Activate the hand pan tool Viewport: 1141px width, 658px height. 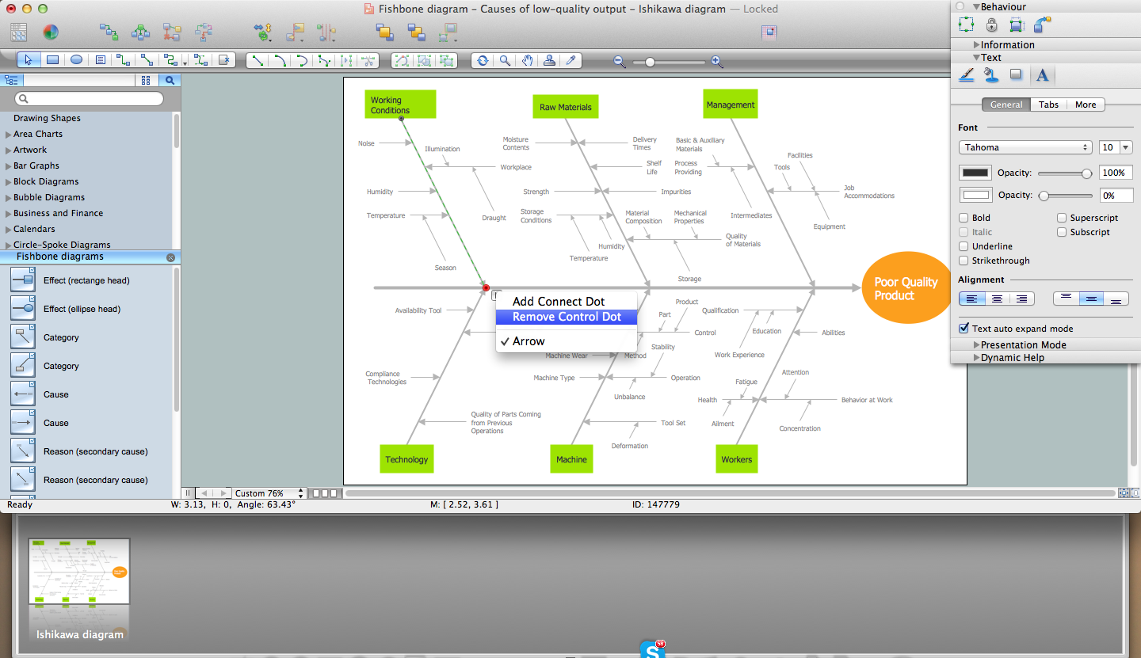tap(527, 60)
